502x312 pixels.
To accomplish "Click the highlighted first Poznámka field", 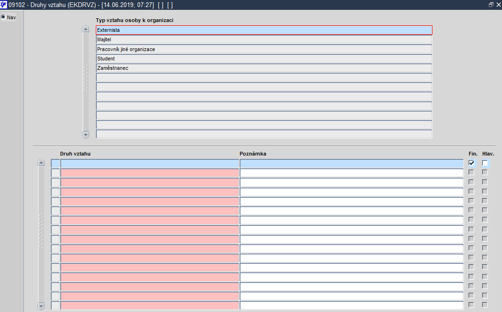I will 352,163.
